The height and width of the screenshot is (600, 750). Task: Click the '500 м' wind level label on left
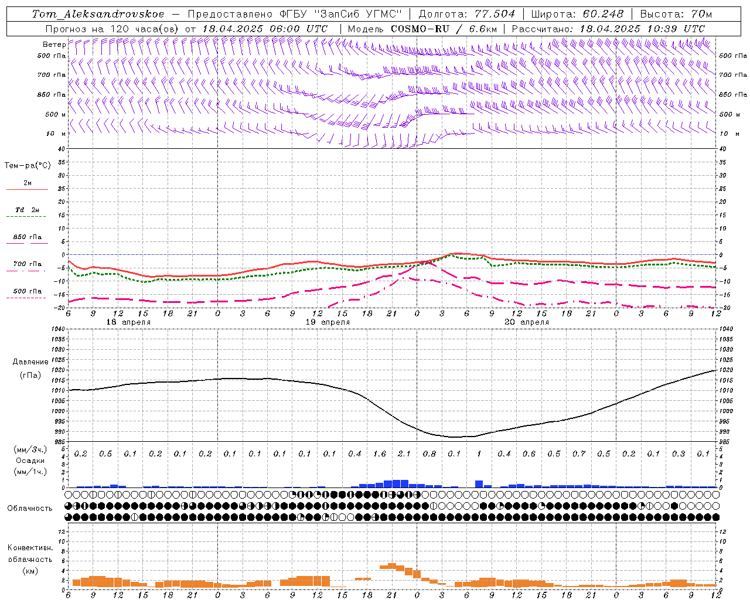coord(56,114)
